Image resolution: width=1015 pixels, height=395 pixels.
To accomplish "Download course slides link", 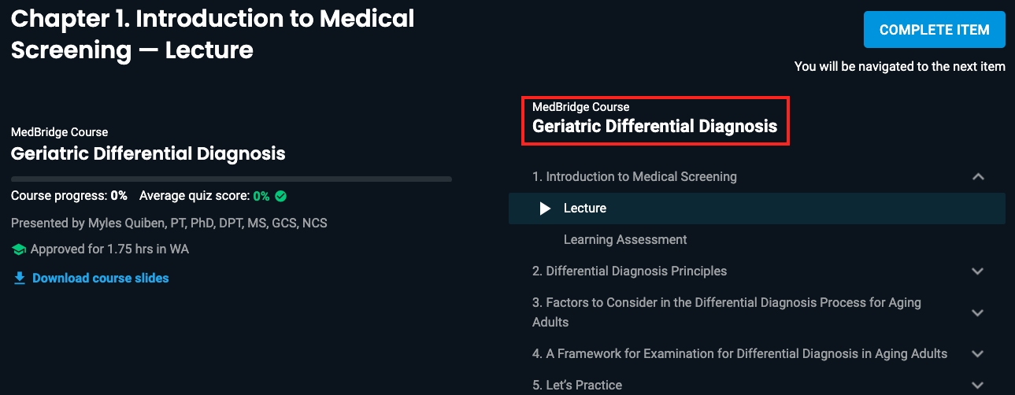I will [x=101, y=278].
